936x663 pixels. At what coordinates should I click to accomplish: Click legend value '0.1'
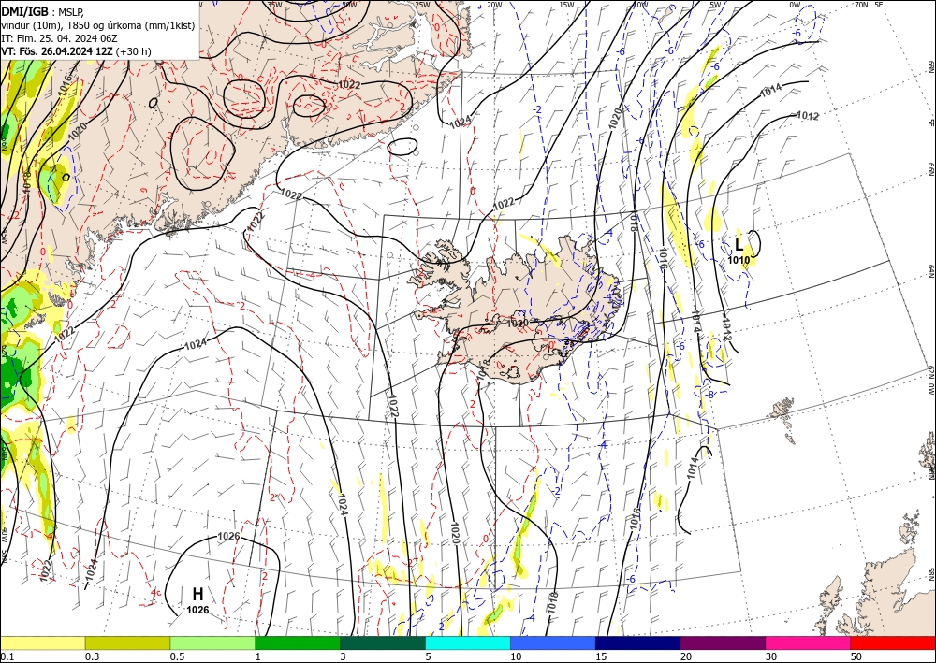point(7,656)
